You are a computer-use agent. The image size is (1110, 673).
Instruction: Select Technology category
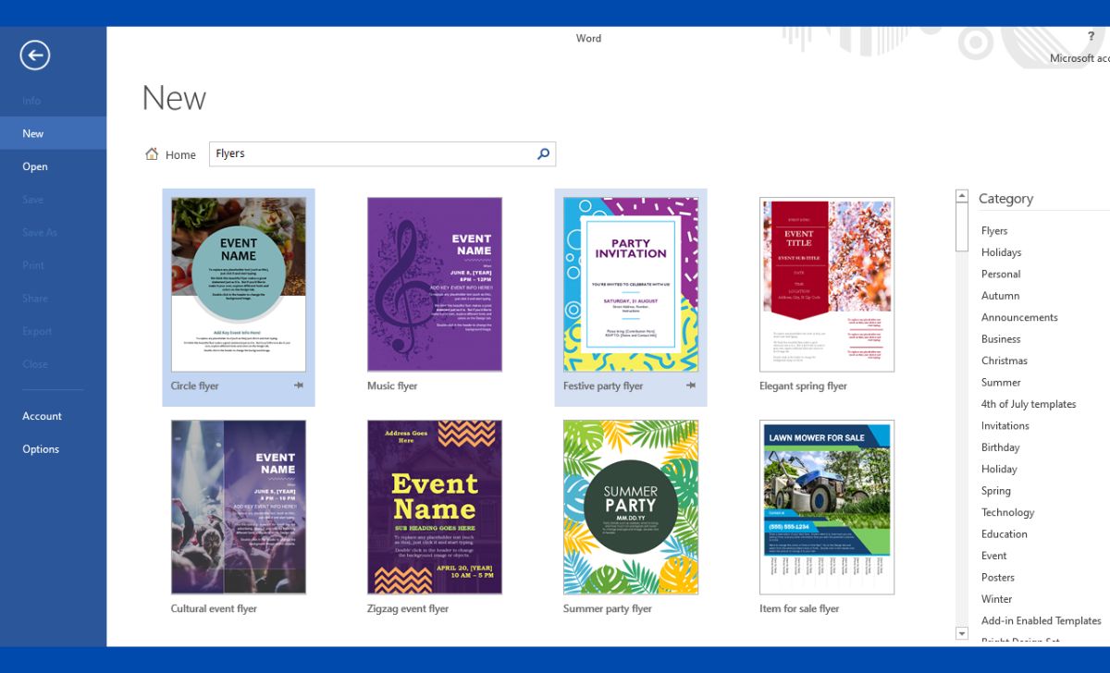click(1008, 512)
